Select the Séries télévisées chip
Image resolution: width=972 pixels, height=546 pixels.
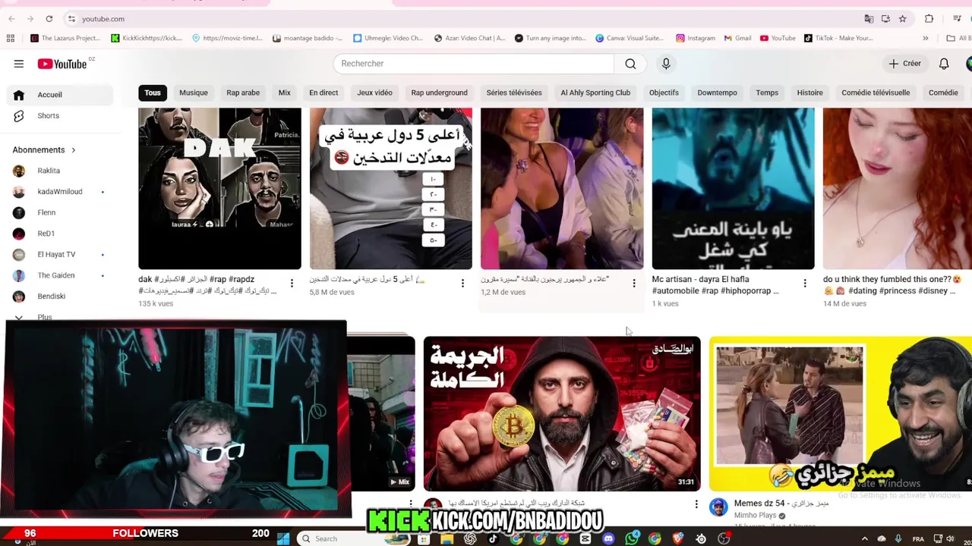(514, 93)
